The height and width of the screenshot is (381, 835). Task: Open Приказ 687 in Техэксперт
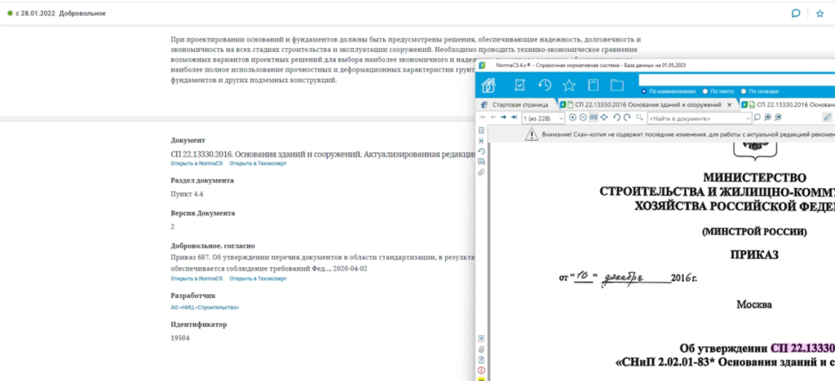tap(258, 278)
